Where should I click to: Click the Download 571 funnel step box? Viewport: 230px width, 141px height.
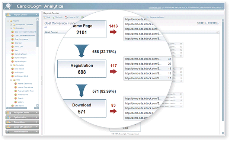click(84, 109)
